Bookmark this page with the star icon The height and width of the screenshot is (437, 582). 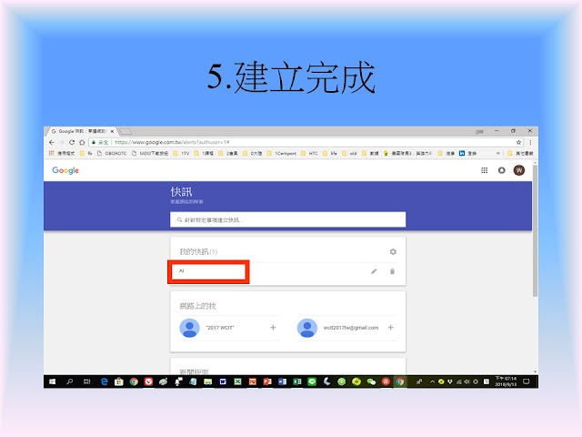click(x=518, y=142)
